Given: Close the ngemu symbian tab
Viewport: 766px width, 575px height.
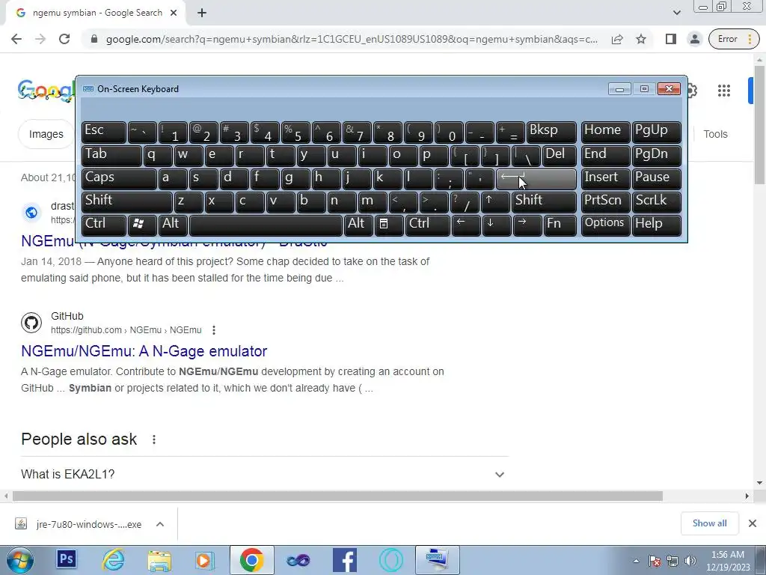Looking at the screenshot, I should (174, 13).
